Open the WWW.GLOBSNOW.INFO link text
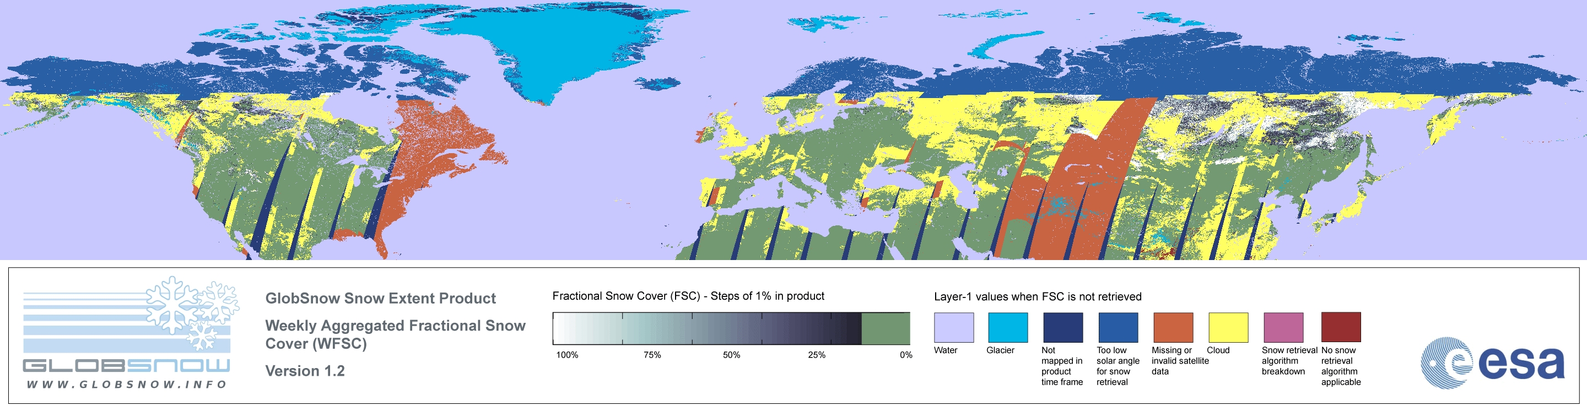Image resolution: width=1587 pixels, height=411 pixels. tap(127, 384)
